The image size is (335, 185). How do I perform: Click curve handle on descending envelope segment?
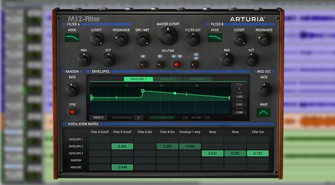click(x=187, y=94)
